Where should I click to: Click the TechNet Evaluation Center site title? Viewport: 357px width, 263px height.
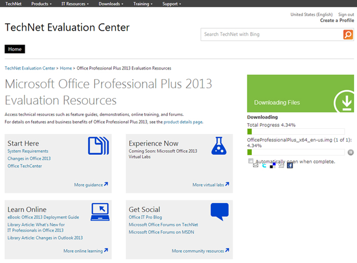tap(67, 27)
